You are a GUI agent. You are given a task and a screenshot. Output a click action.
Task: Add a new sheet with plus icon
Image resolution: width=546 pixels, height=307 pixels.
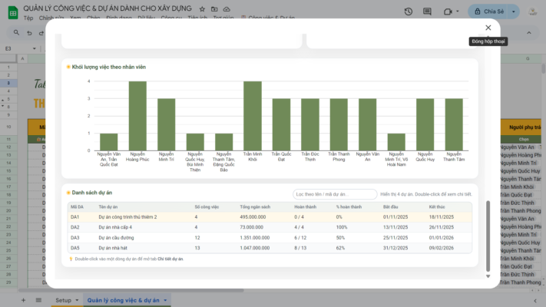coord(23,300)
